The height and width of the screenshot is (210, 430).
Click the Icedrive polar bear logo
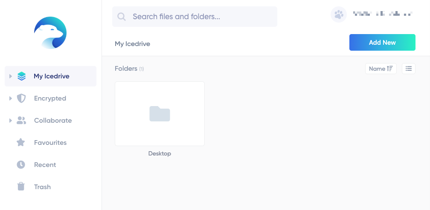pos(50,32)
